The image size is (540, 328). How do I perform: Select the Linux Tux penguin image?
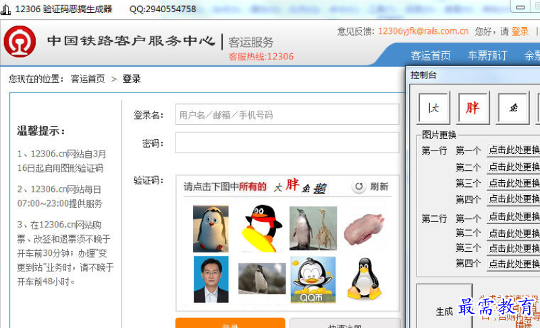click(364, 278)
